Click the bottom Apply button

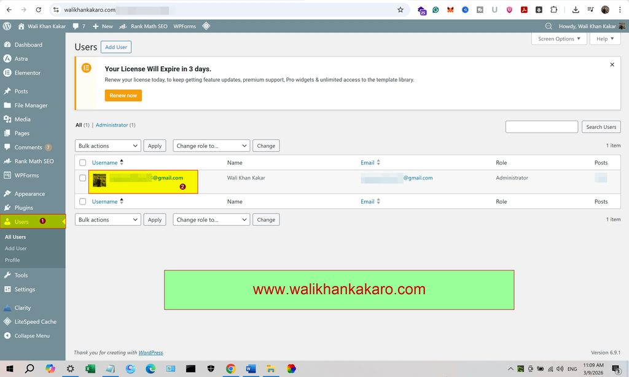click(x=155, y=219)
